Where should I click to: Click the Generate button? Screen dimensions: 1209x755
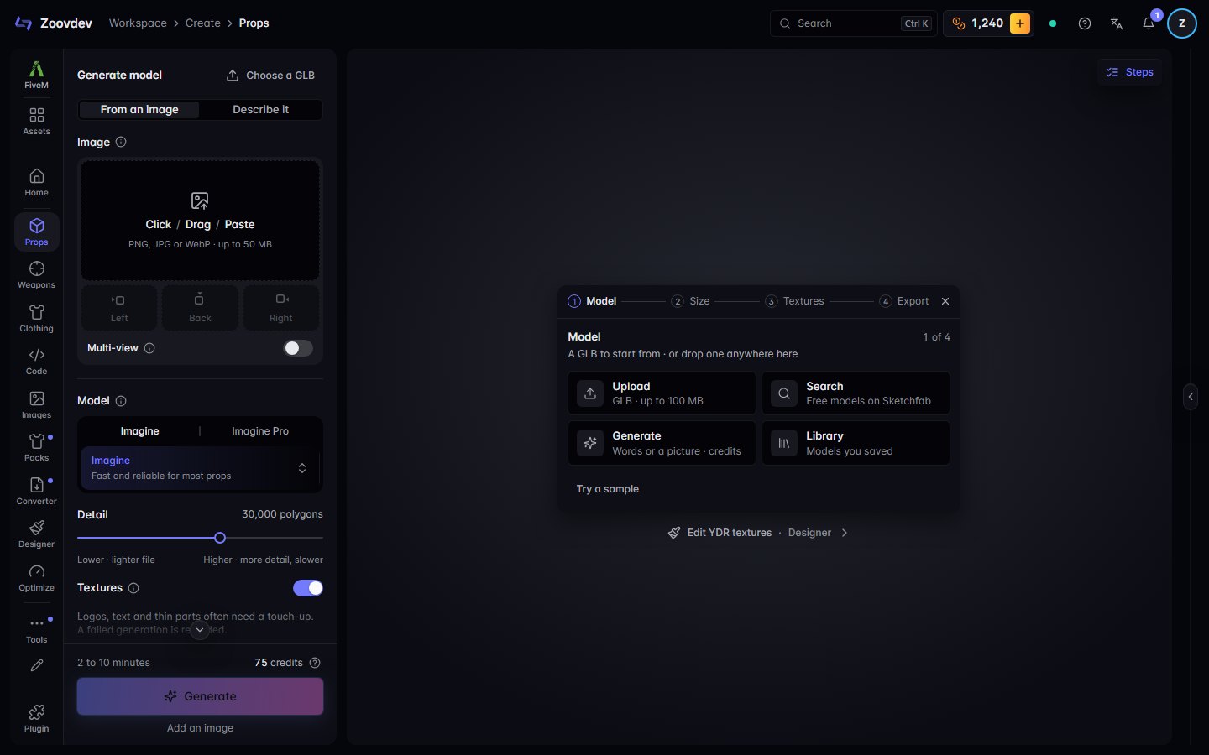click(x=200, y=696)
